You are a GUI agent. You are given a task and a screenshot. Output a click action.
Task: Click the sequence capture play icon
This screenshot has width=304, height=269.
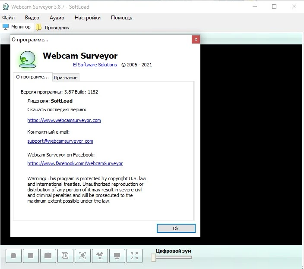click(x=65, y=256)
